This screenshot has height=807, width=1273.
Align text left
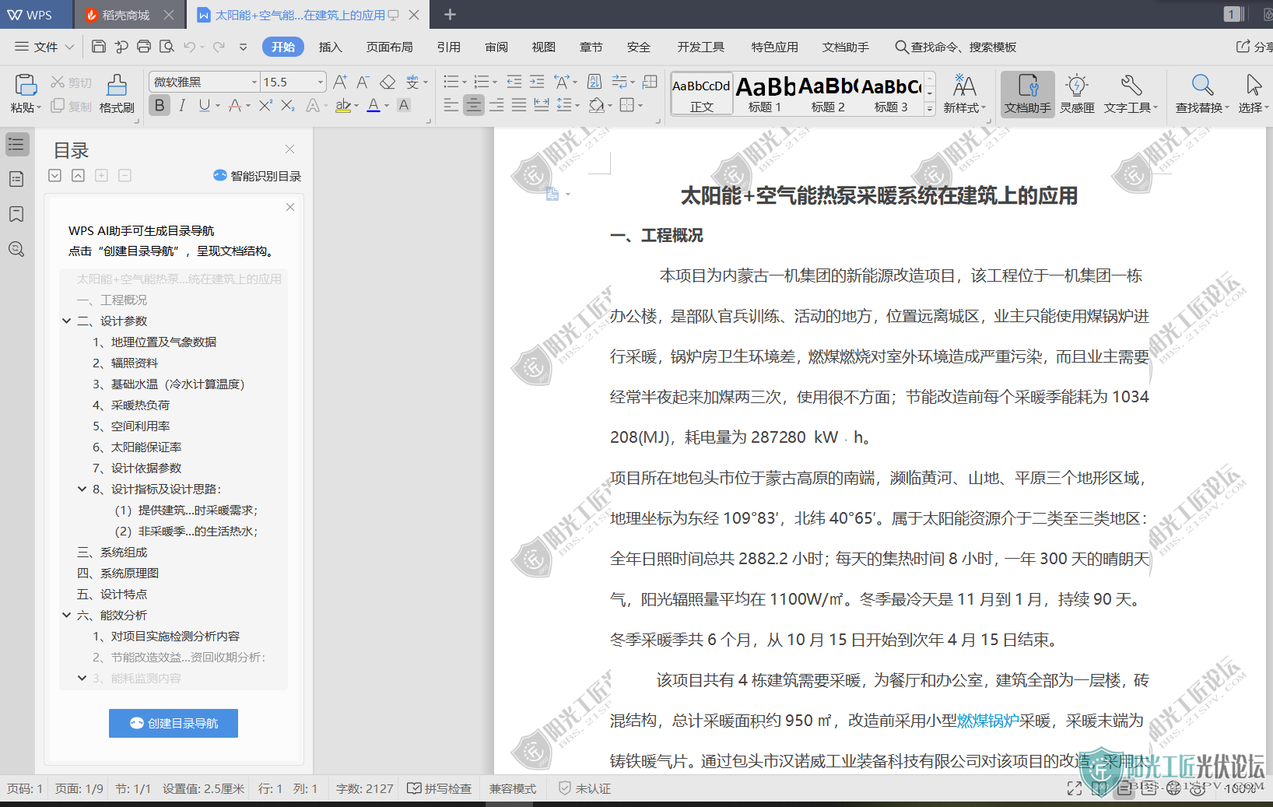click(x=451, y=105)
